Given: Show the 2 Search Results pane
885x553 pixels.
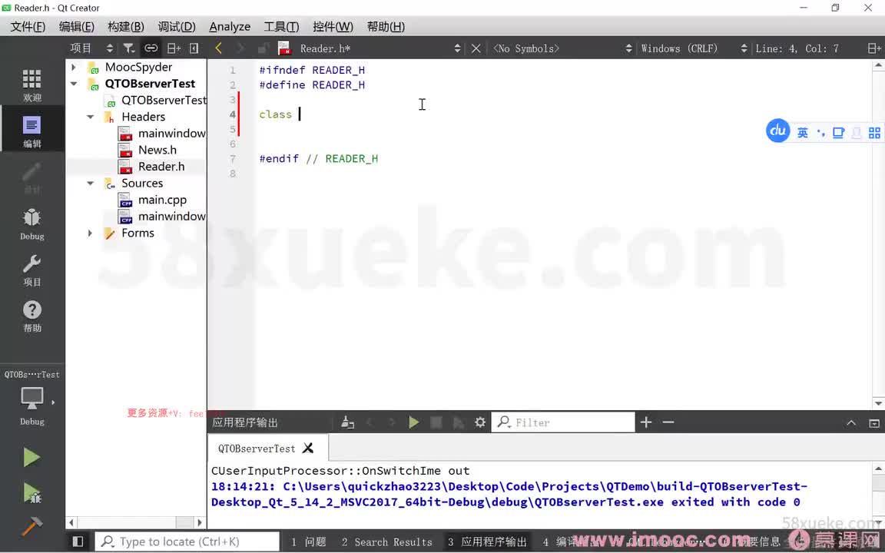Looking at the screenshot, I should pos(386,541).
